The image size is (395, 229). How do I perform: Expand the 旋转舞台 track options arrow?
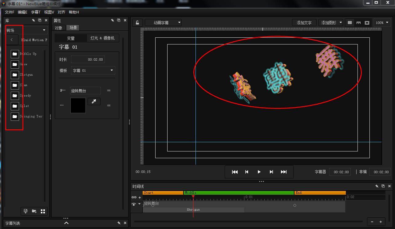point(139,204)
